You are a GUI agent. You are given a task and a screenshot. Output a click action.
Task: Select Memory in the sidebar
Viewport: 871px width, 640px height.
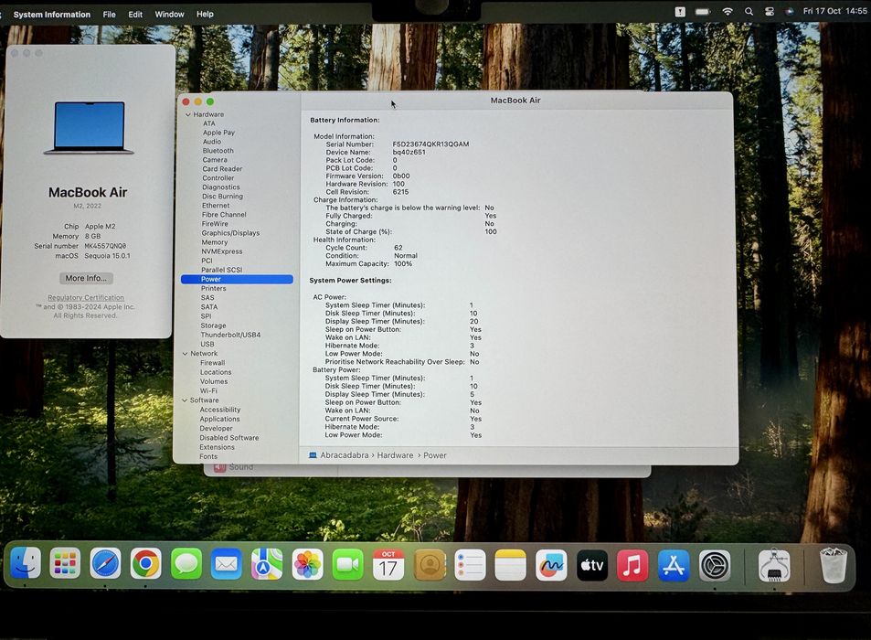(215, 242)
